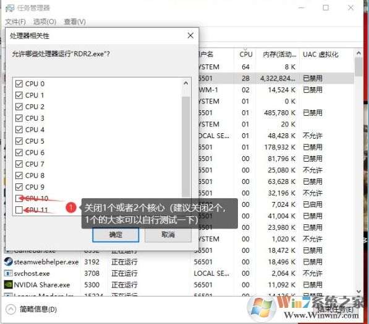
Task: Click the process list scroll up arrow
Action: pos(358,53)
